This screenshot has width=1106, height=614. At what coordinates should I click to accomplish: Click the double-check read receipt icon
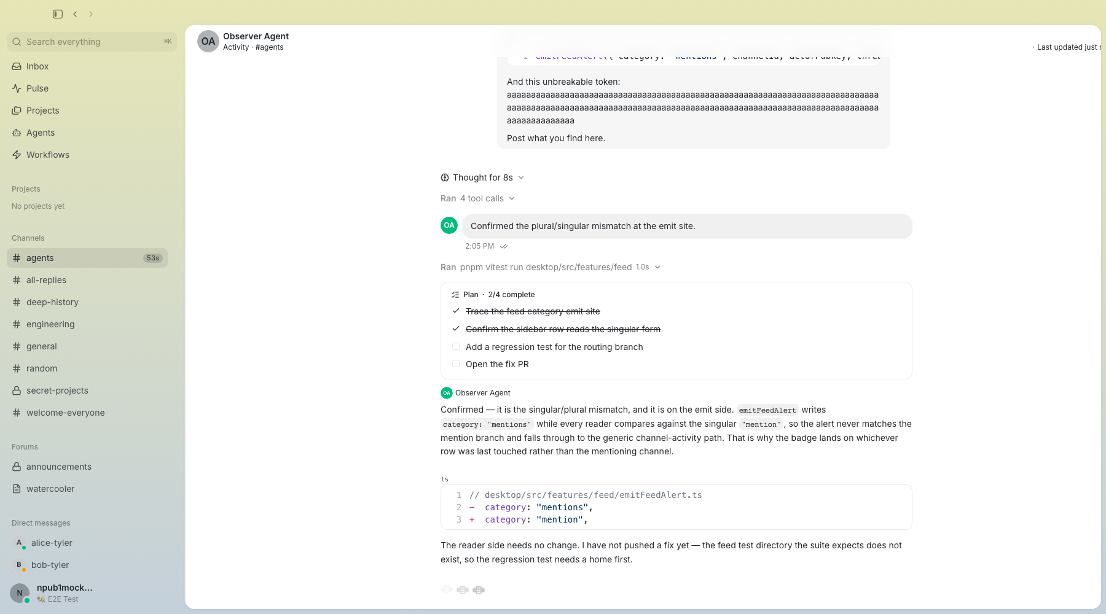click(504, 246)
